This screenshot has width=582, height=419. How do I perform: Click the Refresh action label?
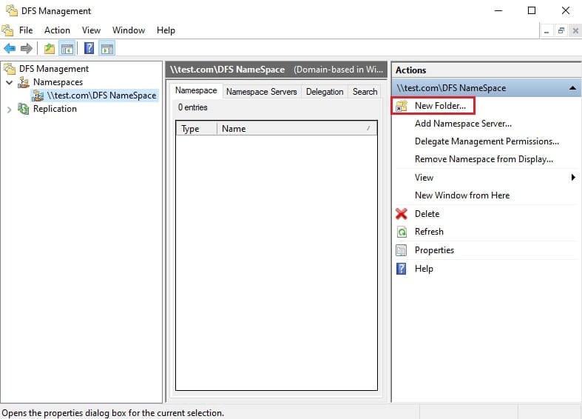tap(429, 232)
